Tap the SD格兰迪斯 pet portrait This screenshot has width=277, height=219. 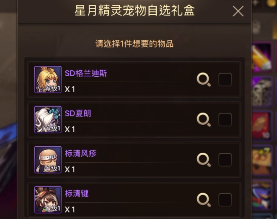point(48,79)
